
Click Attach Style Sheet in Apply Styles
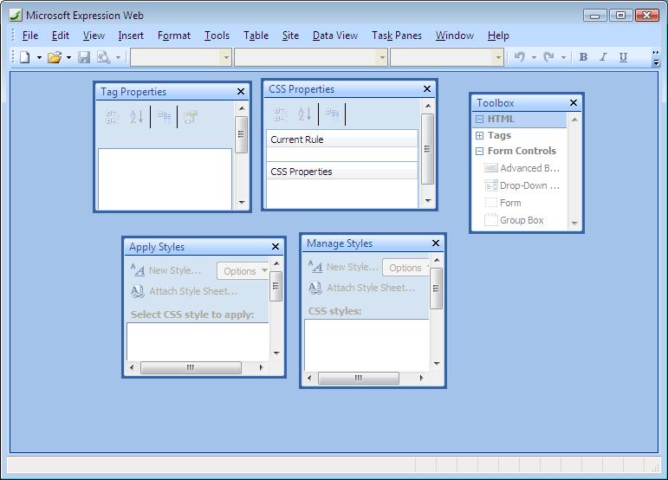(x=184, y=291)
